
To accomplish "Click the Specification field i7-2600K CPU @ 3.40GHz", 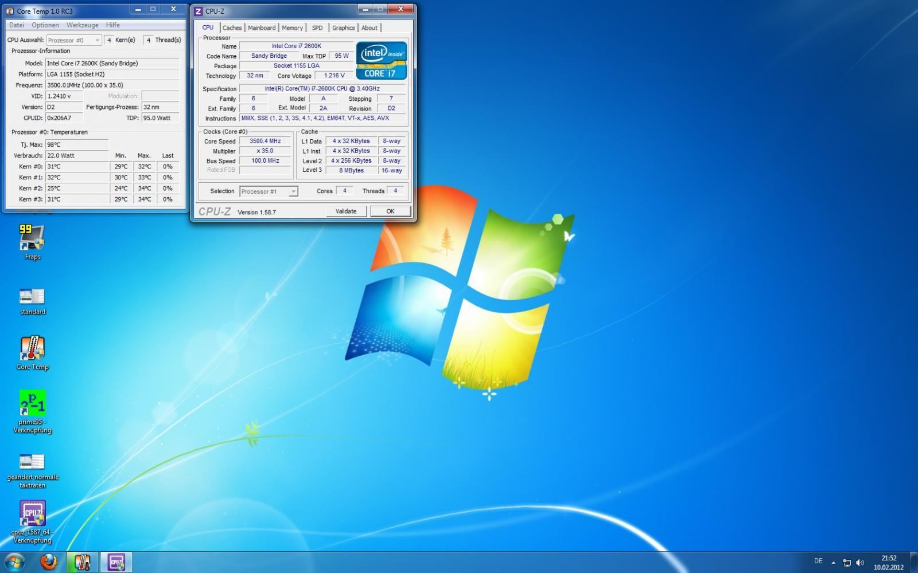I will tap(322, 89).
